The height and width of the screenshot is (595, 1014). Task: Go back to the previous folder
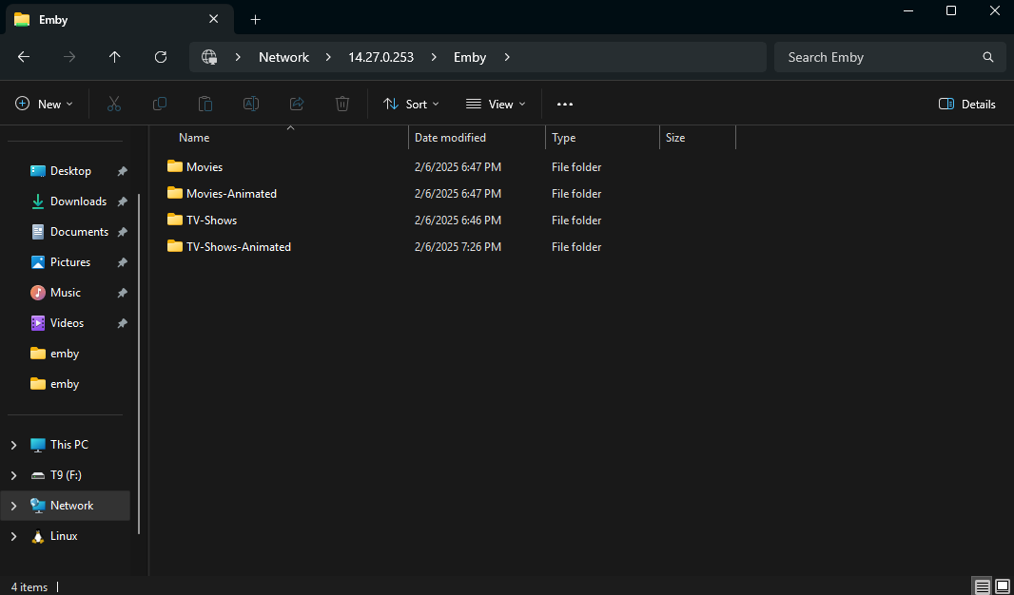click(24, 57)
